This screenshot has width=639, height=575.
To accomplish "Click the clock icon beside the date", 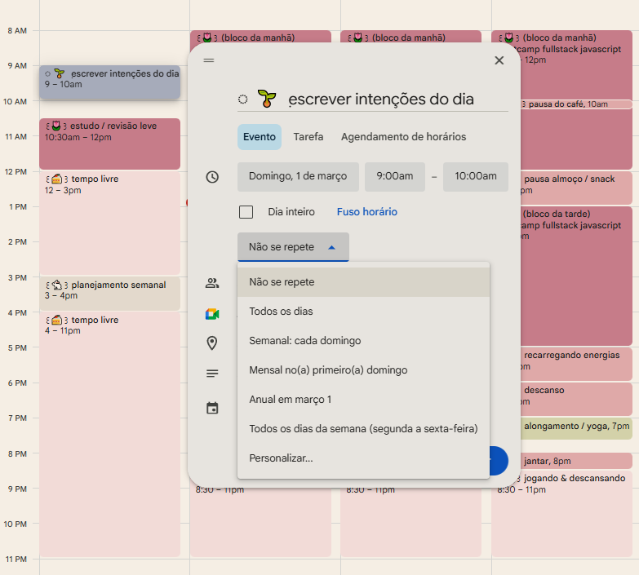I will pos(212,177).
